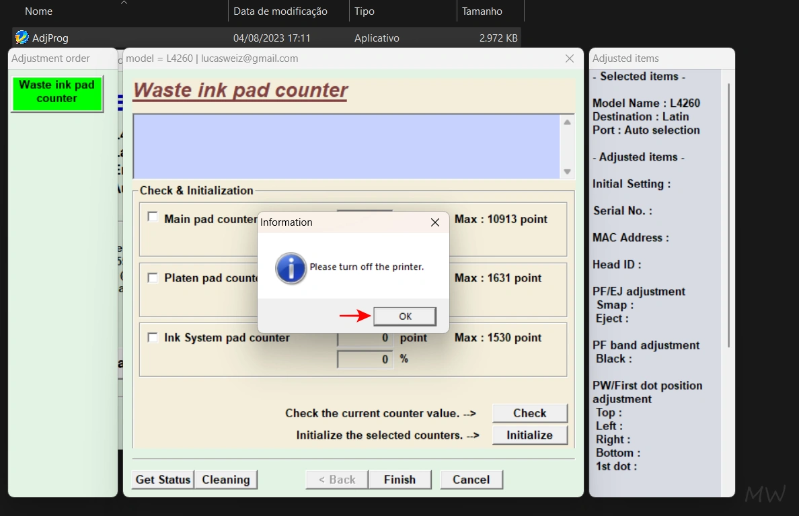
Task: Enable the Main pad counter checkbox
Action: [153, 217]
